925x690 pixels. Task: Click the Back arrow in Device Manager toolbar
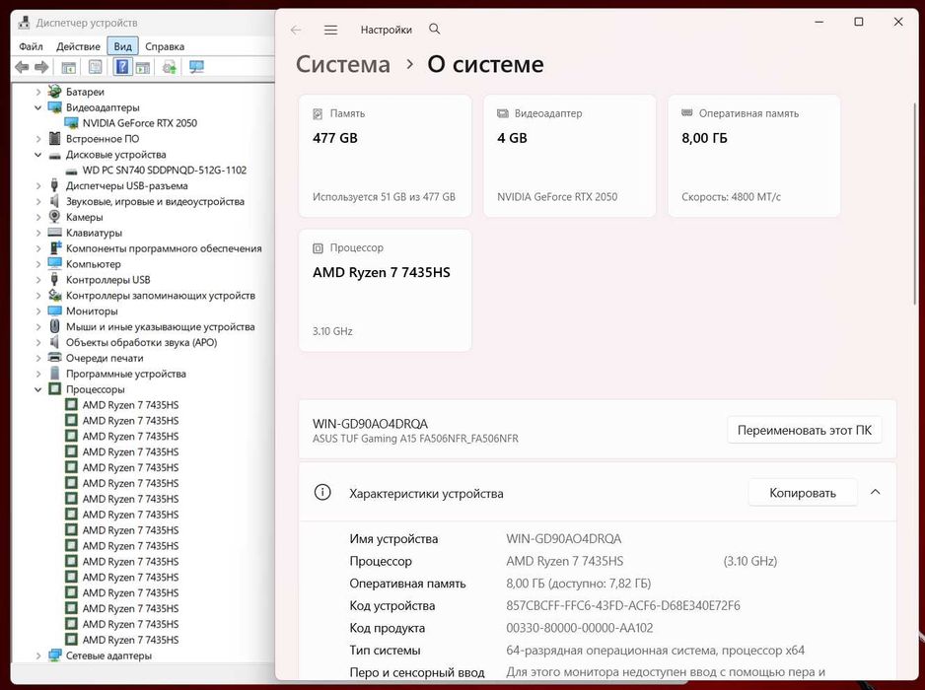22,67
